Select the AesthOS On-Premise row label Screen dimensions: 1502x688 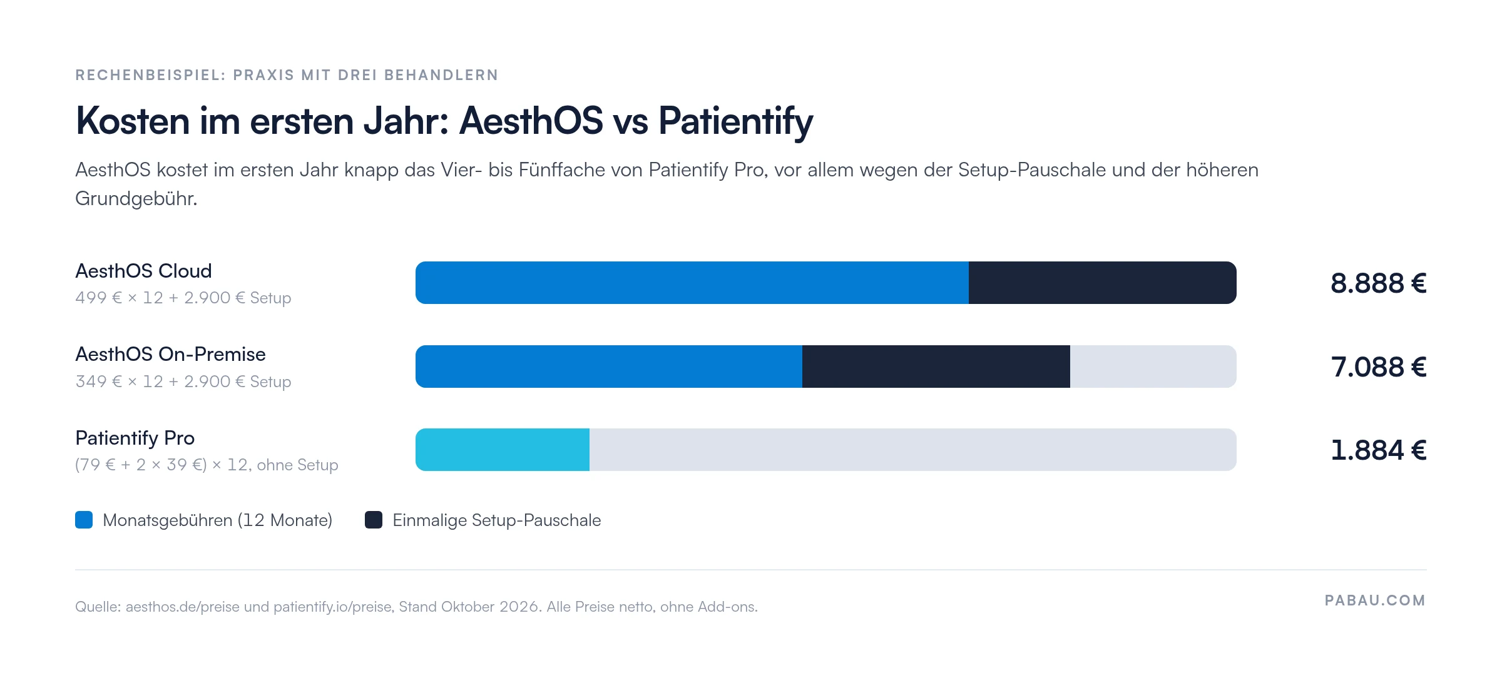coord(170,354)
